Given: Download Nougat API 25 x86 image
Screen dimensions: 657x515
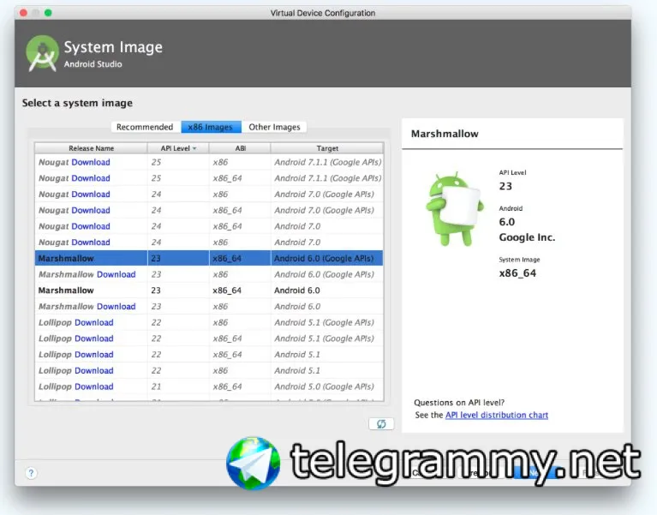Looking at the screenshot, I should coord(91,162).
